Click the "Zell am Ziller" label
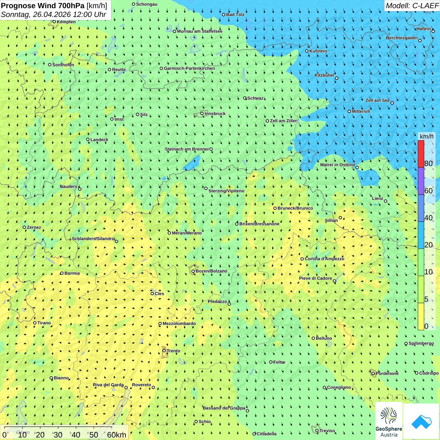Image resolution: width=440 pixels, height=440 pixels. pyautogui.click(x=283, y=121)
